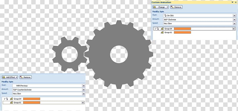Close the Custom Animation task pane
This screenshot has width=238, height=111.
[x=236, y=2]
